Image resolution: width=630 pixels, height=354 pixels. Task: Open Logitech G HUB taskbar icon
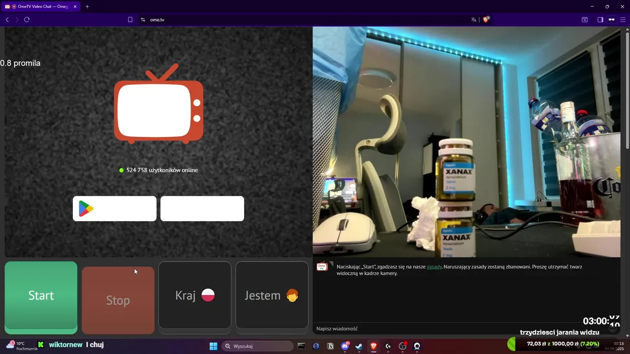tap(388, 346)
